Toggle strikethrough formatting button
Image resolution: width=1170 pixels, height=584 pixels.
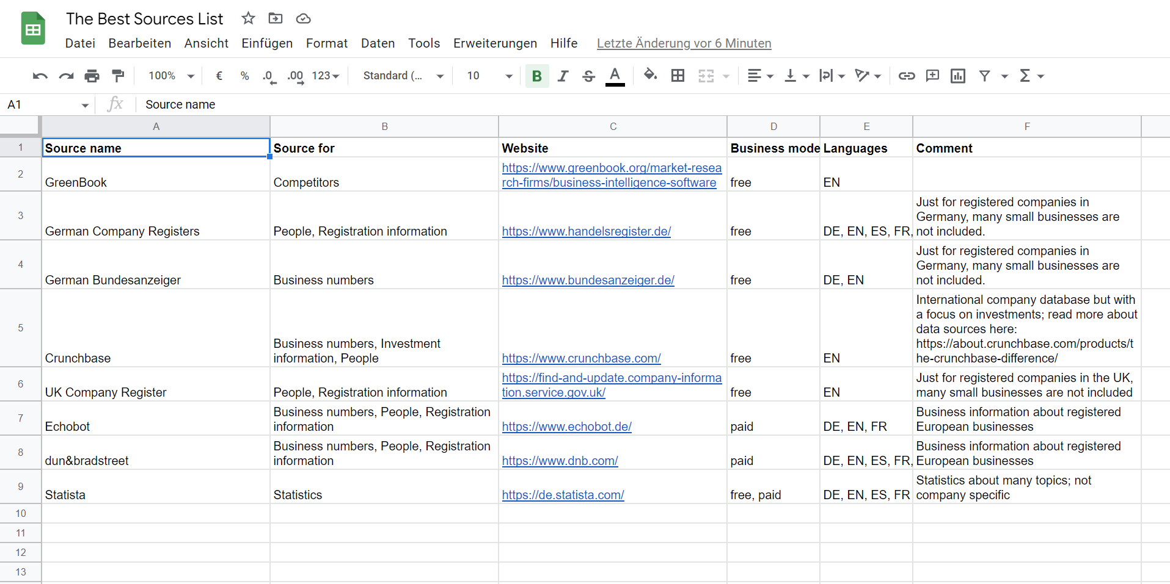point(588,76)
